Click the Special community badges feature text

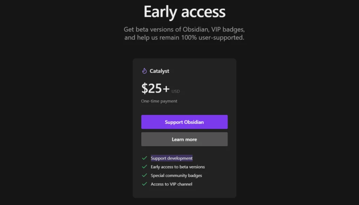click(176, 175)
